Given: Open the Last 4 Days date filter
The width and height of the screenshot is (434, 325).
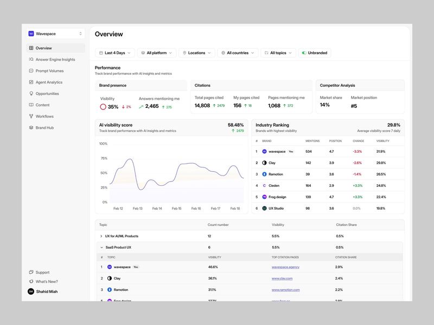Looking at the screenshot, I should click(x=114, y=53).
